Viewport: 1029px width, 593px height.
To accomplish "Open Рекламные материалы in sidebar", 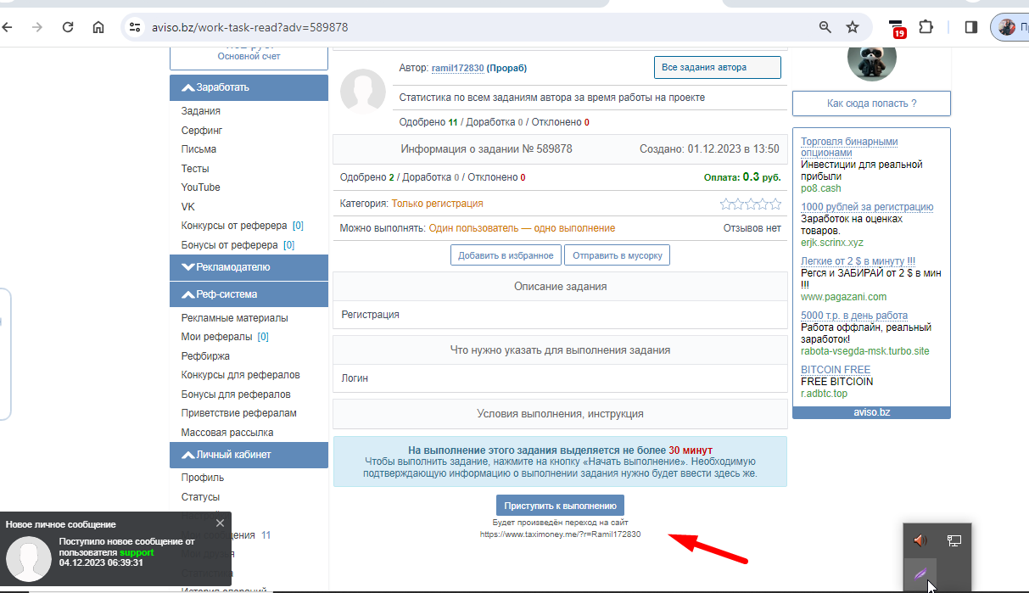I will pos(234,318).
